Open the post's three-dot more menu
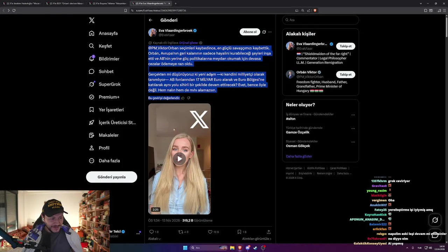 [270, 32]
